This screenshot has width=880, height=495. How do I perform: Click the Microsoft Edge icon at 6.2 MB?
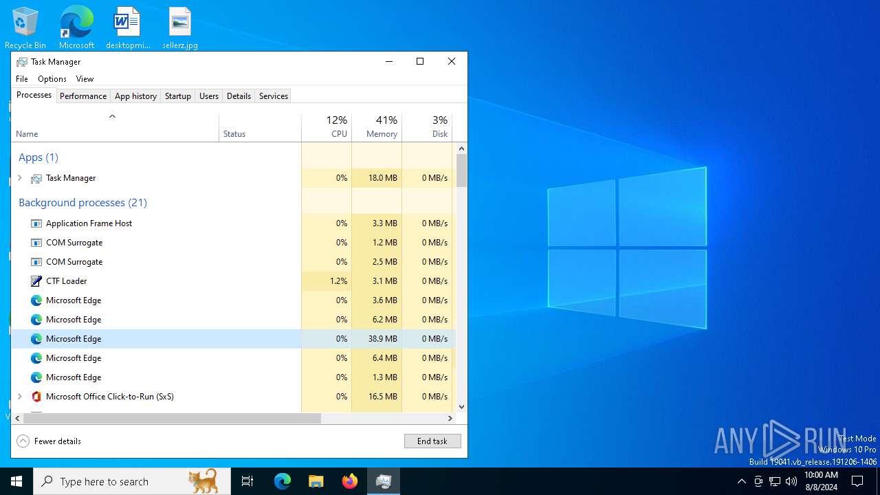(36, 320)
